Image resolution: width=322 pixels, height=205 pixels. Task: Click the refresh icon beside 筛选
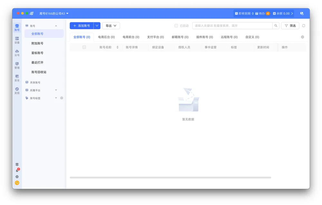[x=303, y=26]
